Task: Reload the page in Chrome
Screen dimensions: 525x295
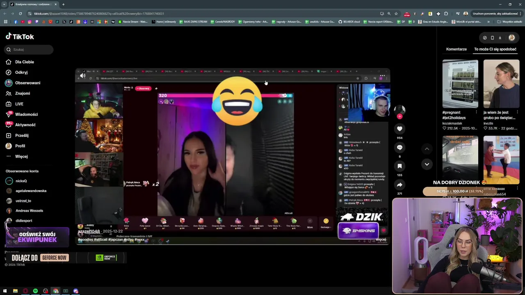Action: pos(20,14)
